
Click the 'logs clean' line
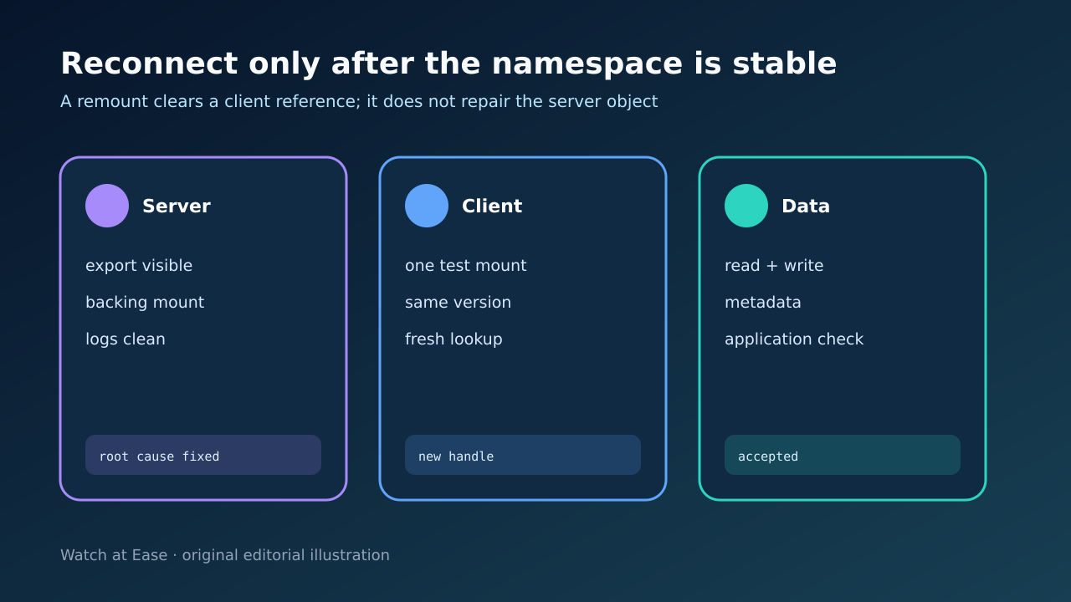126,339
